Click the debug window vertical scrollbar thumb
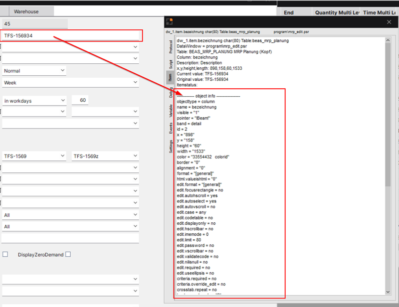 (388, 115)
